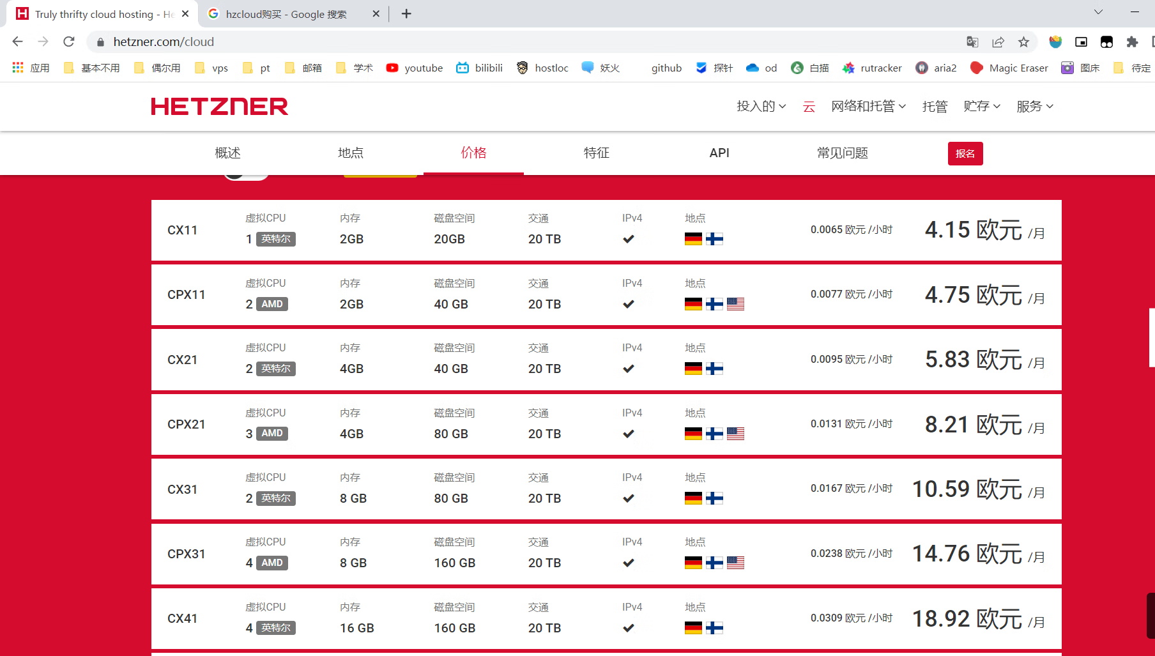Click the USA flag in CPX11 row
The height and width of the screenshot is (656, 1155).
point(735,304)
